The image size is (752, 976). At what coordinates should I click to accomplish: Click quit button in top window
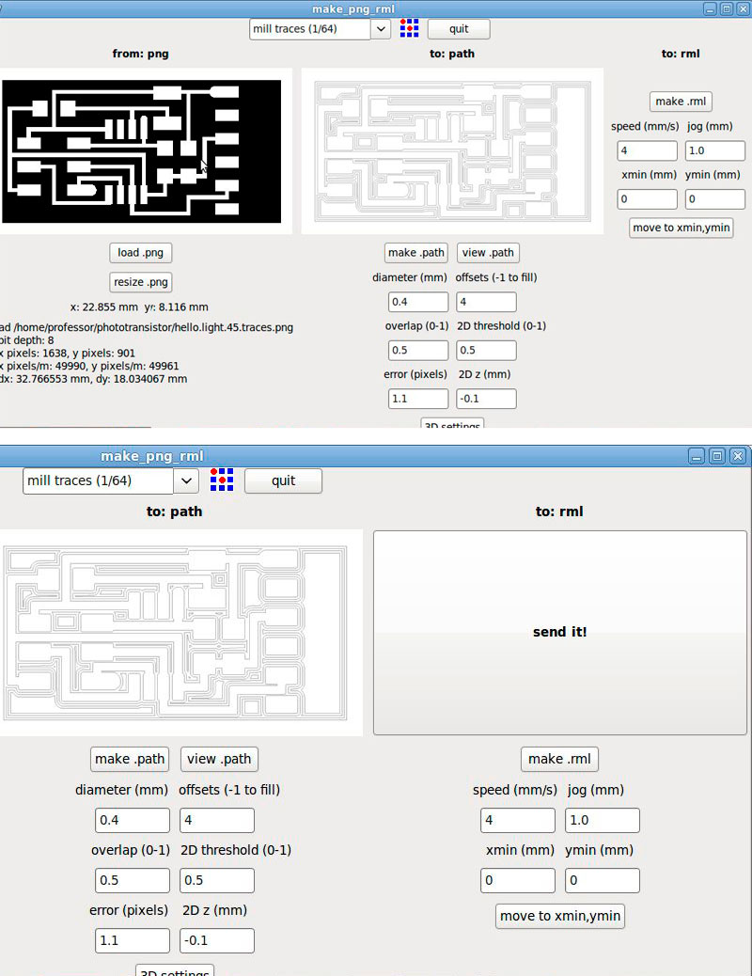pyautogui.click(x=459, y=28)
